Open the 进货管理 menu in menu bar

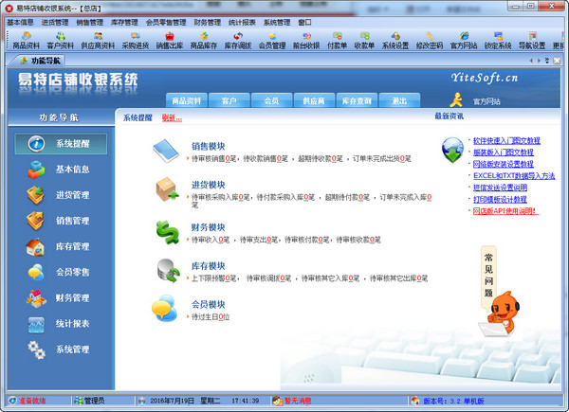coord(54,21)
